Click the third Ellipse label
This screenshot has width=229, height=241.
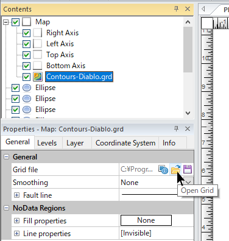click(46, 110)
